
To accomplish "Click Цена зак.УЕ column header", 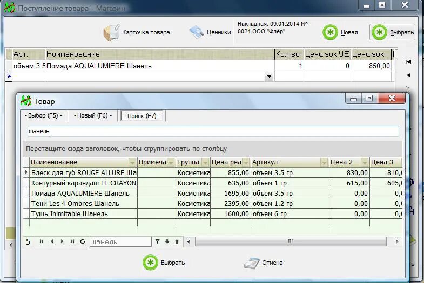I will [327, 54].
